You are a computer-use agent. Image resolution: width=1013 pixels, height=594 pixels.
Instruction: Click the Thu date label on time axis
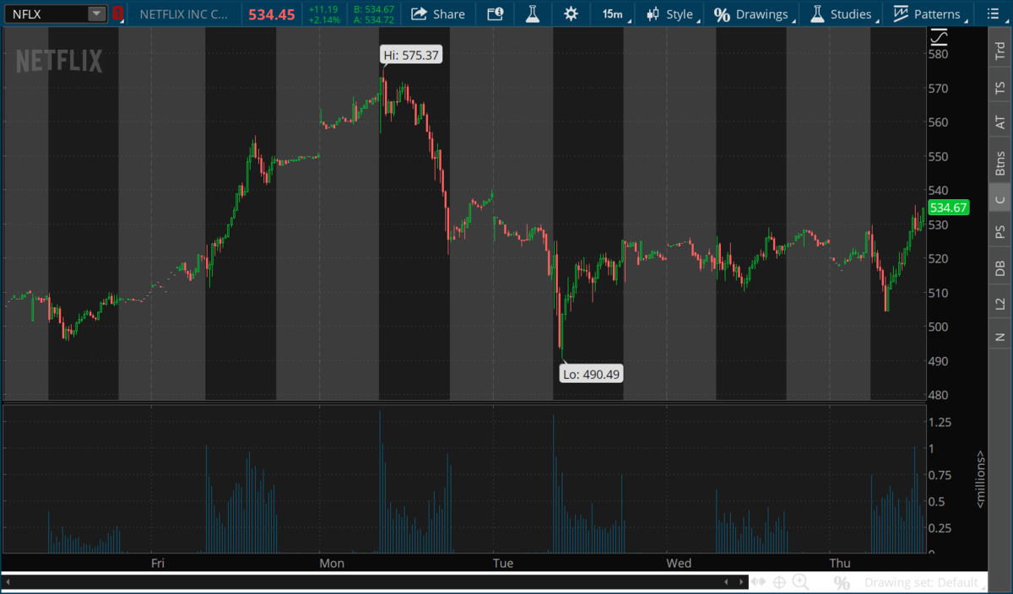click(x=840, y=563)
